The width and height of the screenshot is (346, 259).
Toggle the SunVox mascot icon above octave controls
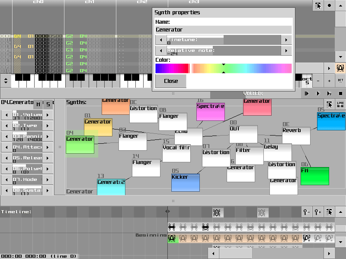click(x=341, y=67)
